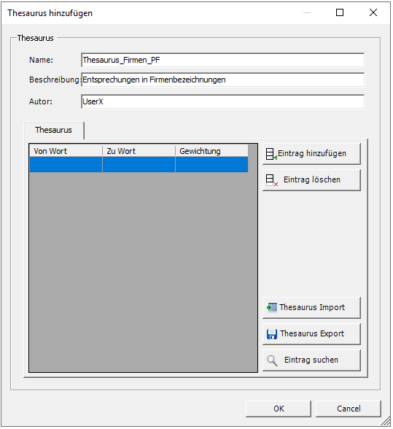Click the delete-entry icon with red X
393x429 pixels.
(272, 181)
